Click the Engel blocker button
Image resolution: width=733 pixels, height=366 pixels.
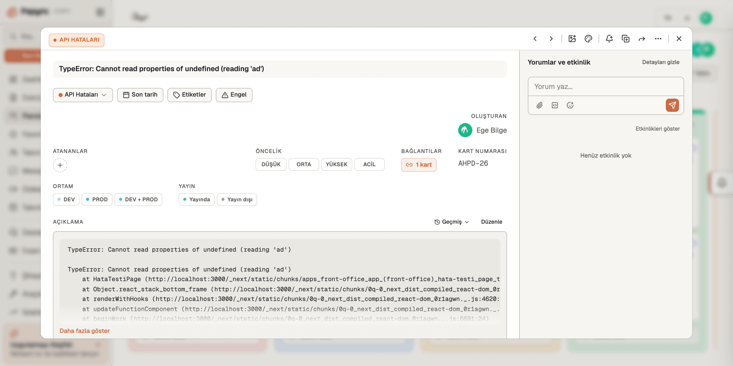pyautogui.click(x=234, y=95)
